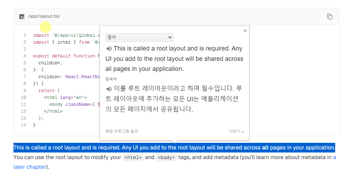Click the <html lang="en"> code line

[65, 98]
